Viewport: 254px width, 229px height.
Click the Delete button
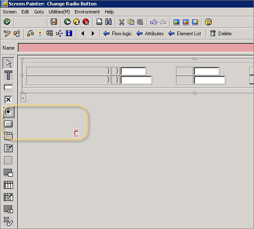[221, 34]
